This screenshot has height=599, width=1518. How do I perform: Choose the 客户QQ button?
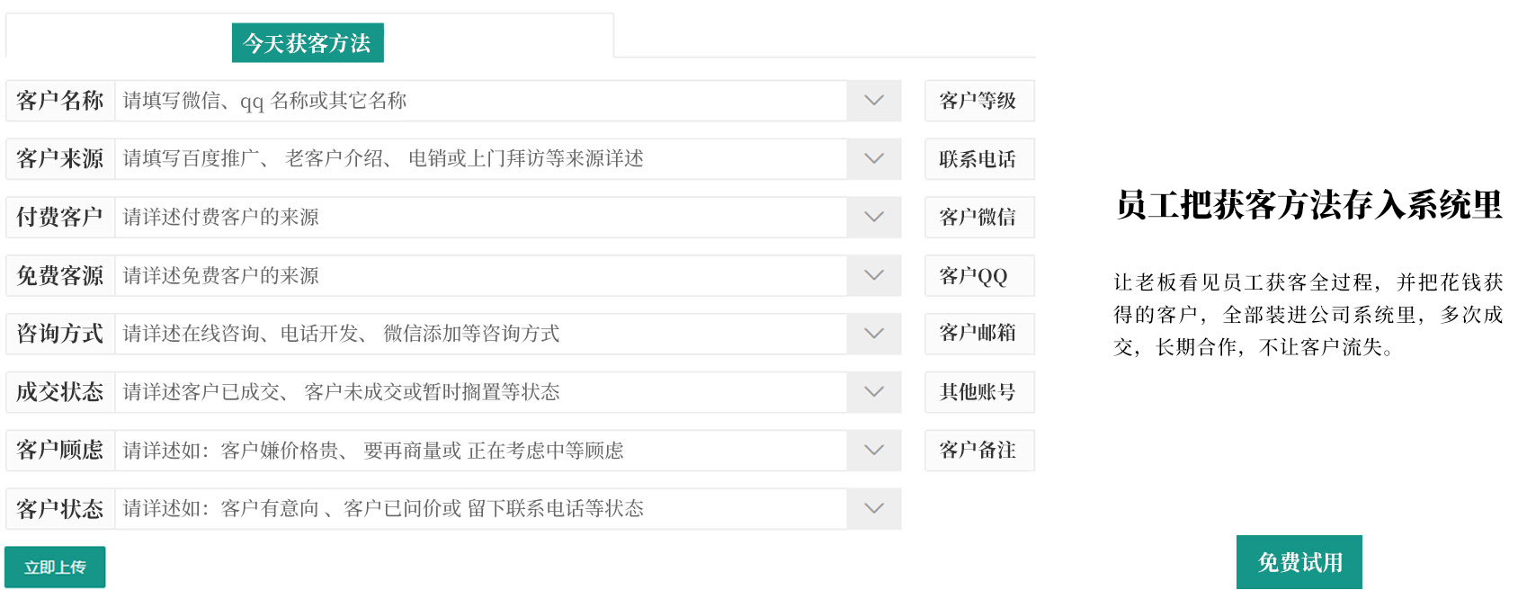[x=978, y=275]
